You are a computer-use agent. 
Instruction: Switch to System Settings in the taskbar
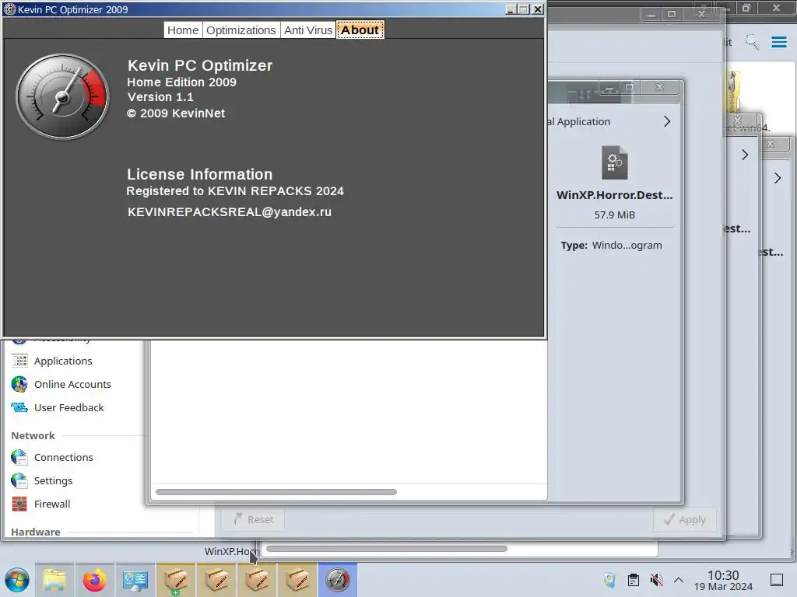(x=135, y=580)
